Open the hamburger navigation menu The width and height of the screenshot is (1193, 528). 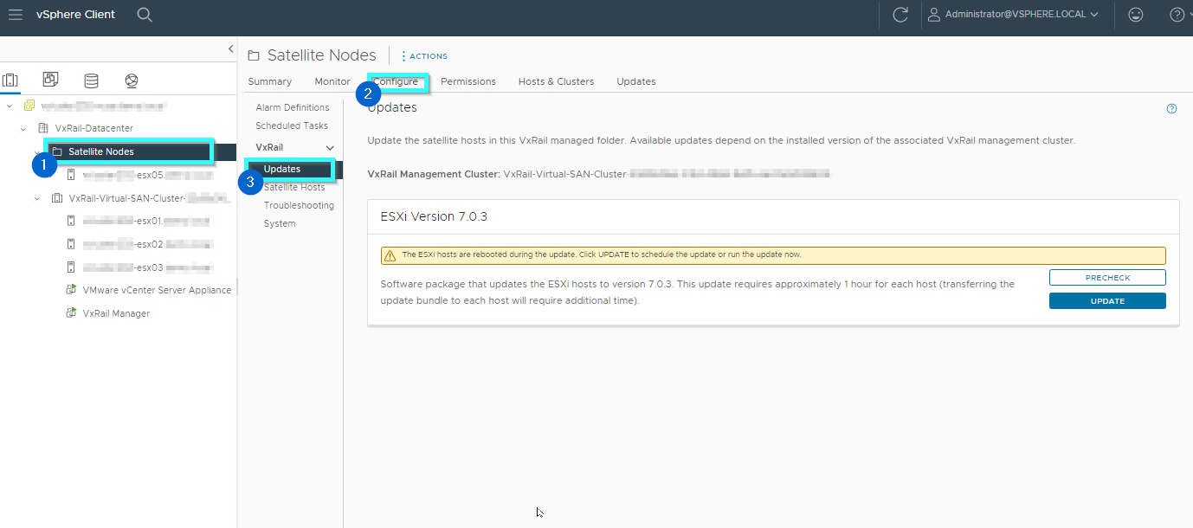coord(15,15)
